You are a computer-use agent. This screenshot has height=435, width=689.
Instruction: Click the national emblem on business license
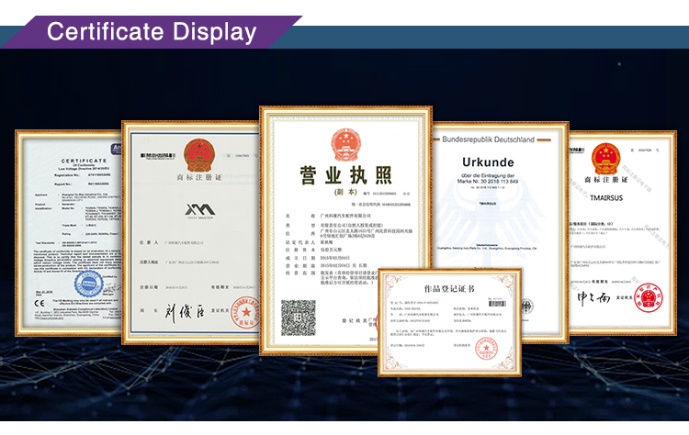tap(345, 144)
